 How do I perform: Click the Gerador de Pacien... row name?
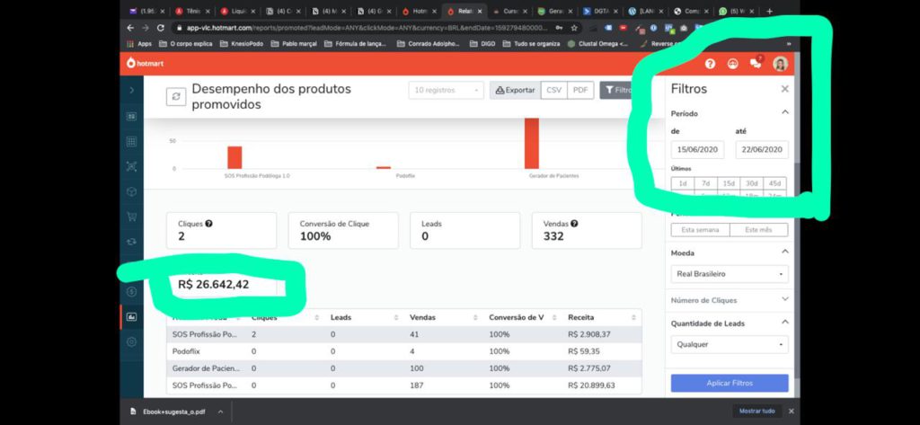coord(207,368)
